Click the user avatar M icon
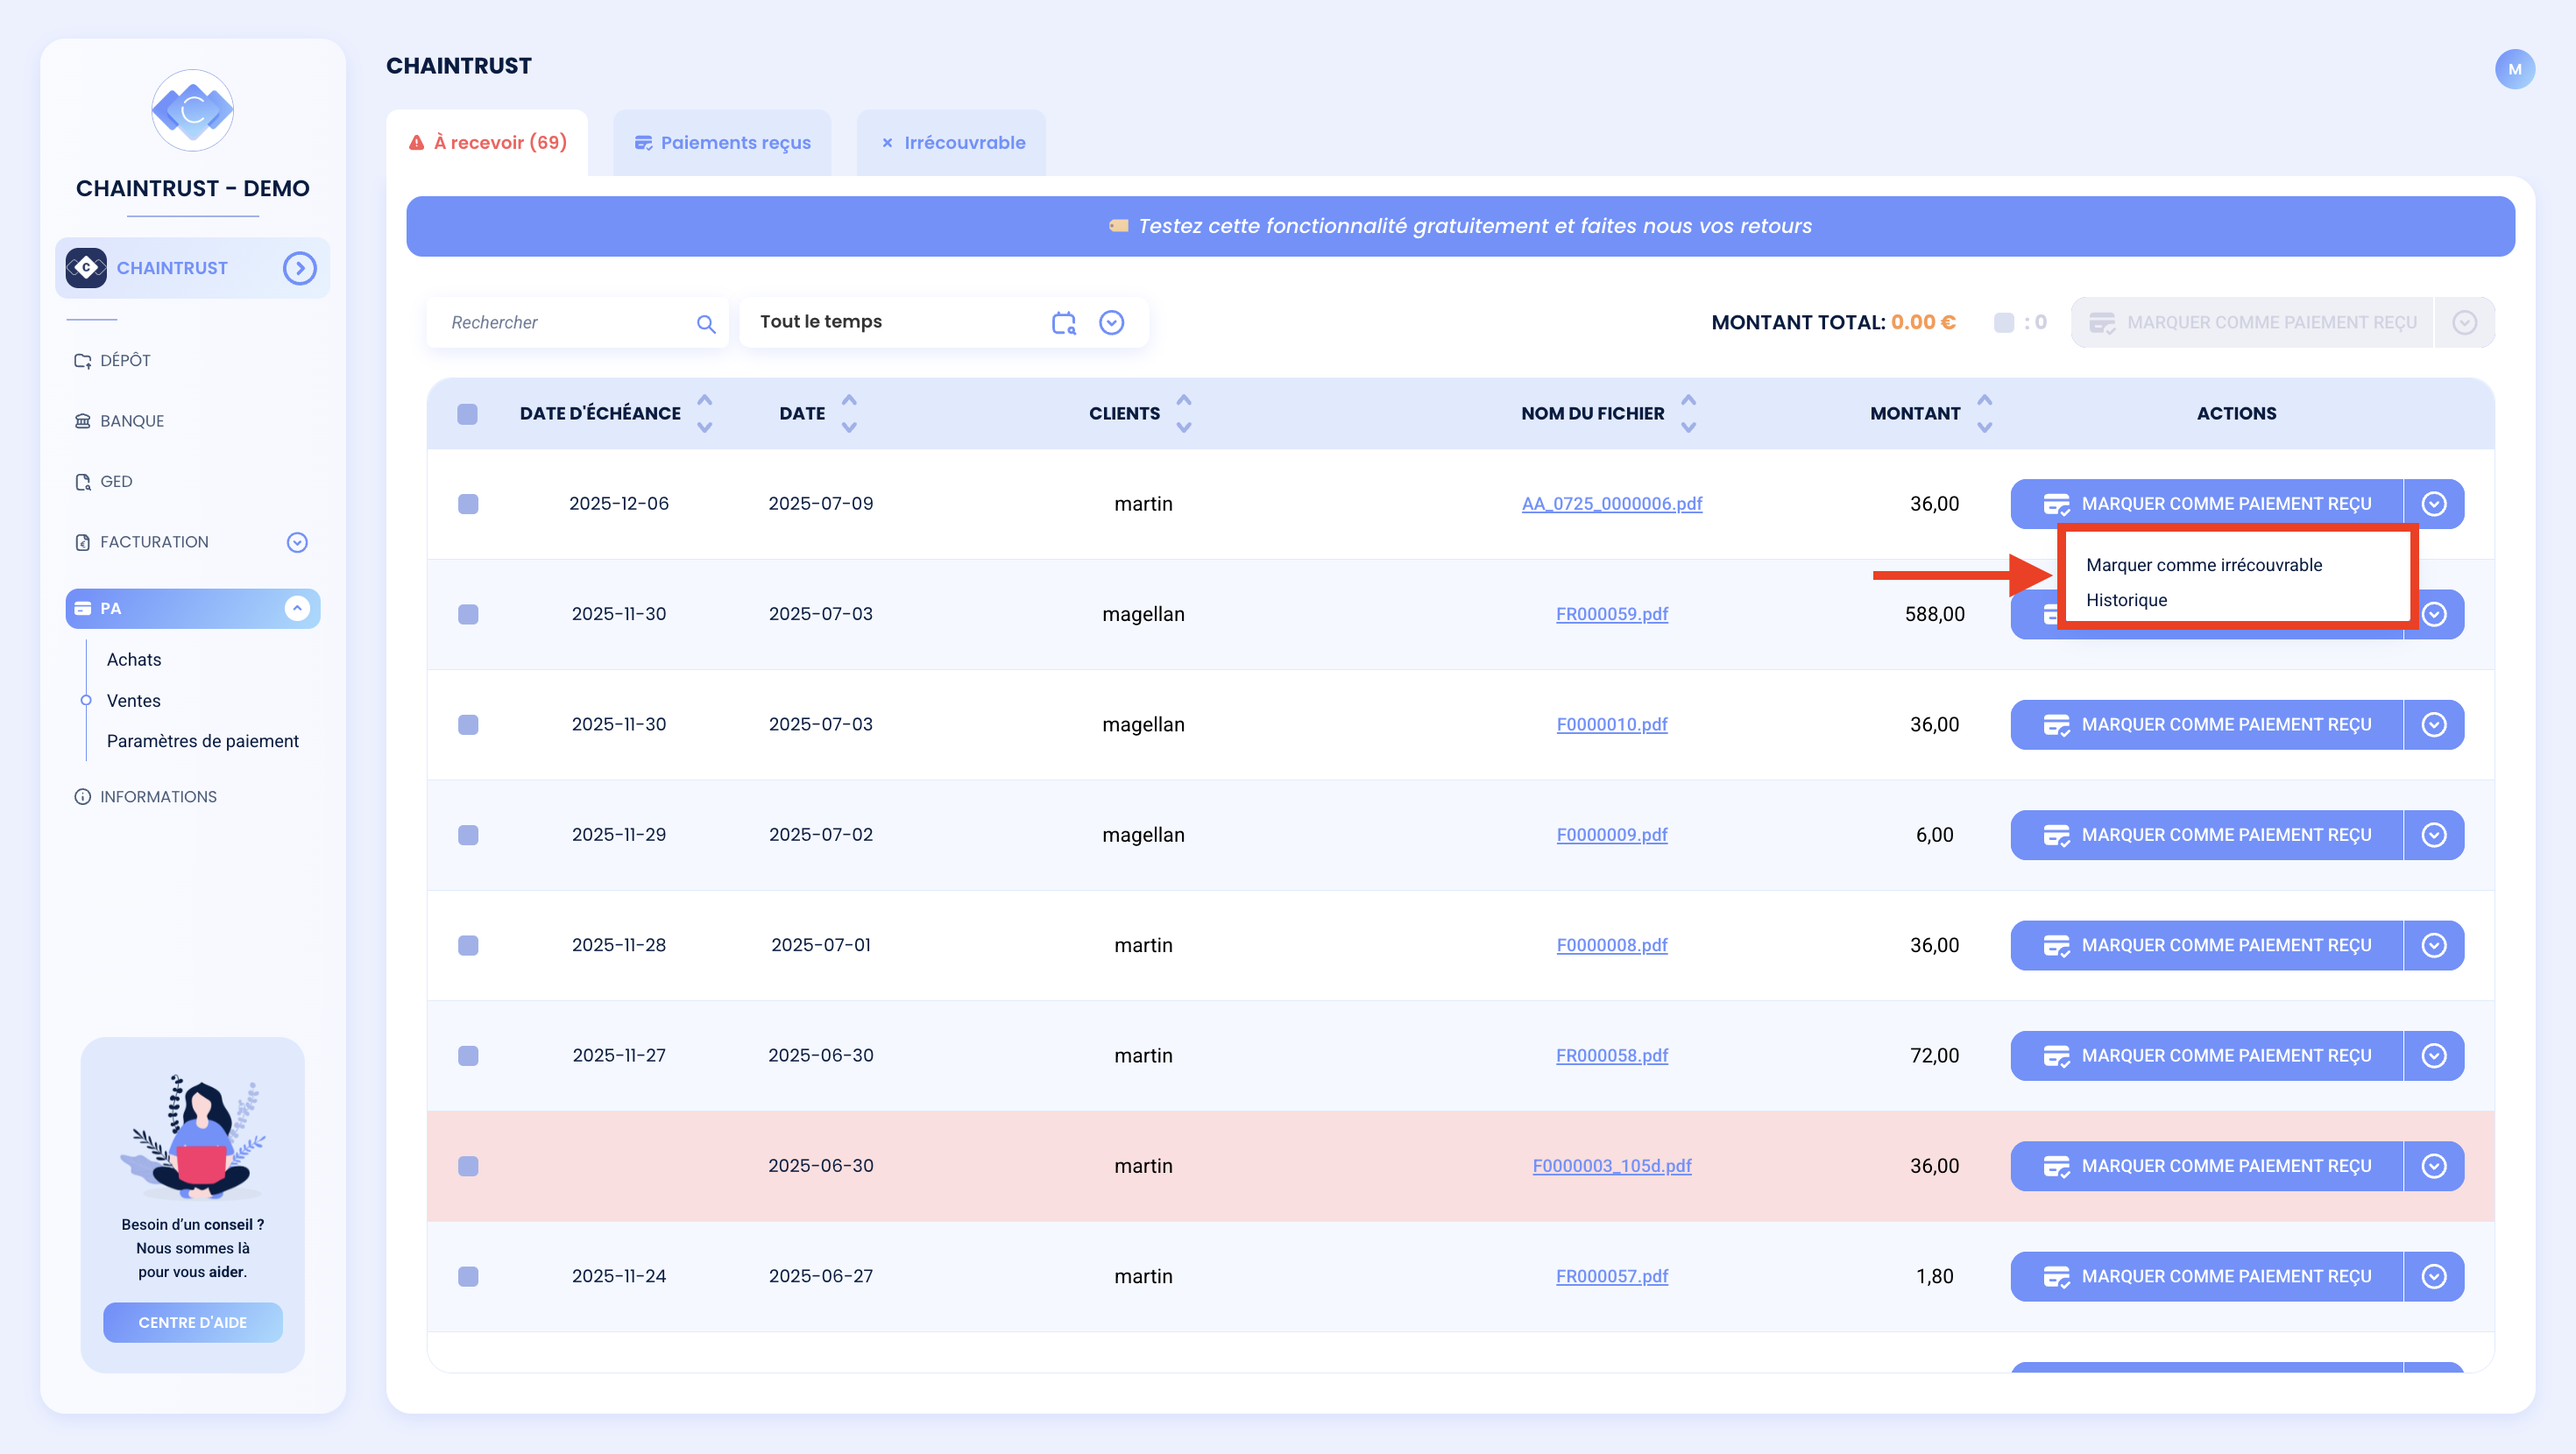The image size is (2576, 1454). point(2514,69)
